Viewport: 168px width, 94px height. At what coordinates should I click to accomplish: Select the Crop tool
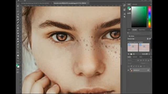[x=18, y=17]
